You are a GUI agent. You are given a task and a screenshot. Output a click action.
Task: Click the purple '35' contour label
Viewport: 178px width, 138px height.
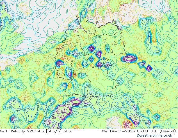coord(68,105)
